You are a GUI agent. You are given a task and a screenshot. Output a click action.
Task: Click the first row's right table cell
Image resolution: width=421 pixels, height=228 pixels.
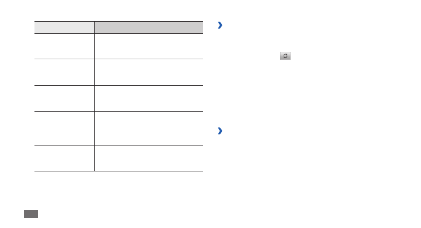point(148,46)
